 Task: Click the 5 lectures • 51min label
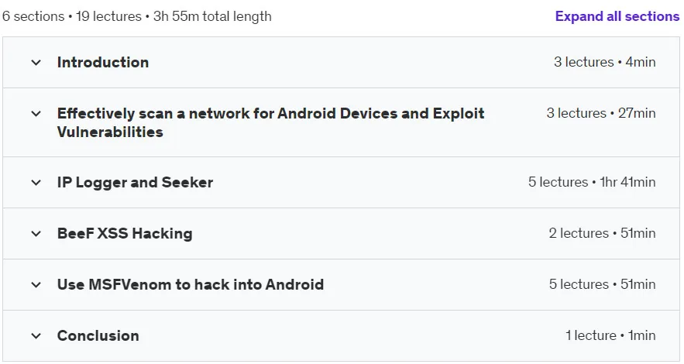point(602,284)
